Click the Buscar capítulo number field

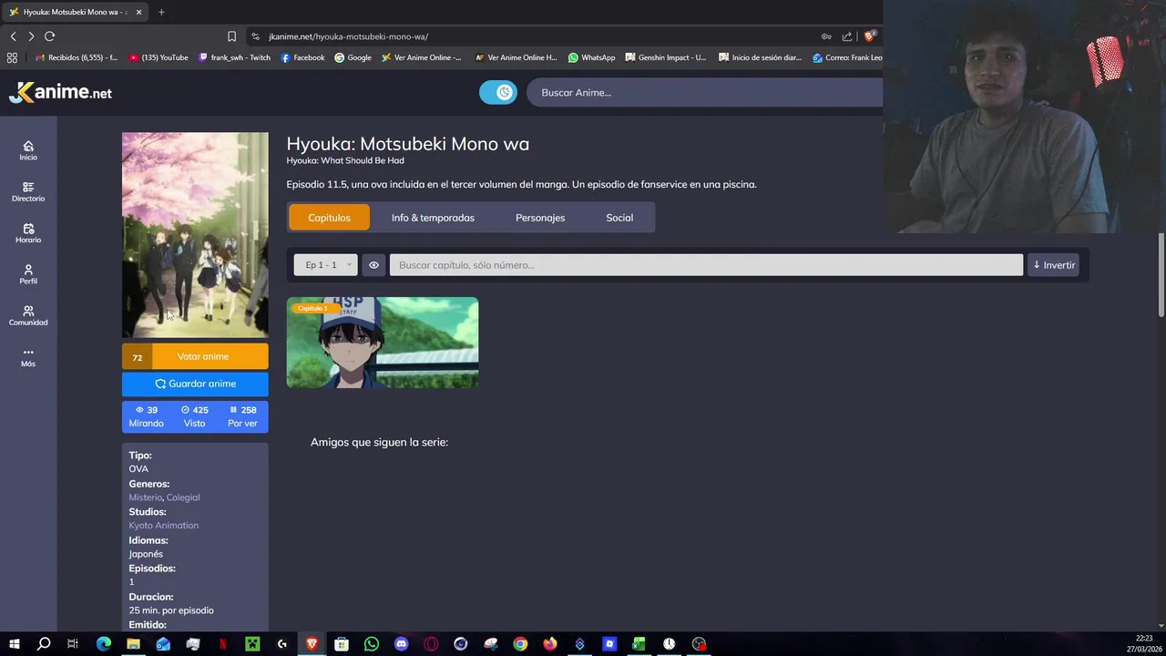point(706,265)
